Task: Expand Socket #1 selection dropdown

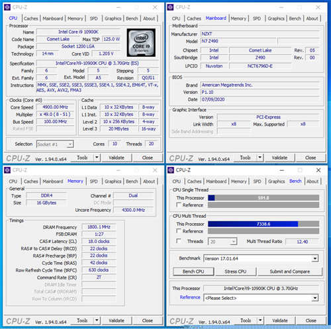Action: pyautogui.click(x=70, y=144)
